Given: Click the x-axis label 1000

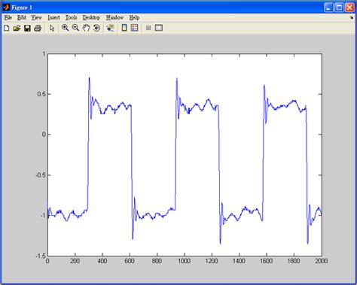Looking at the screenshot, I should pos(184,261).
